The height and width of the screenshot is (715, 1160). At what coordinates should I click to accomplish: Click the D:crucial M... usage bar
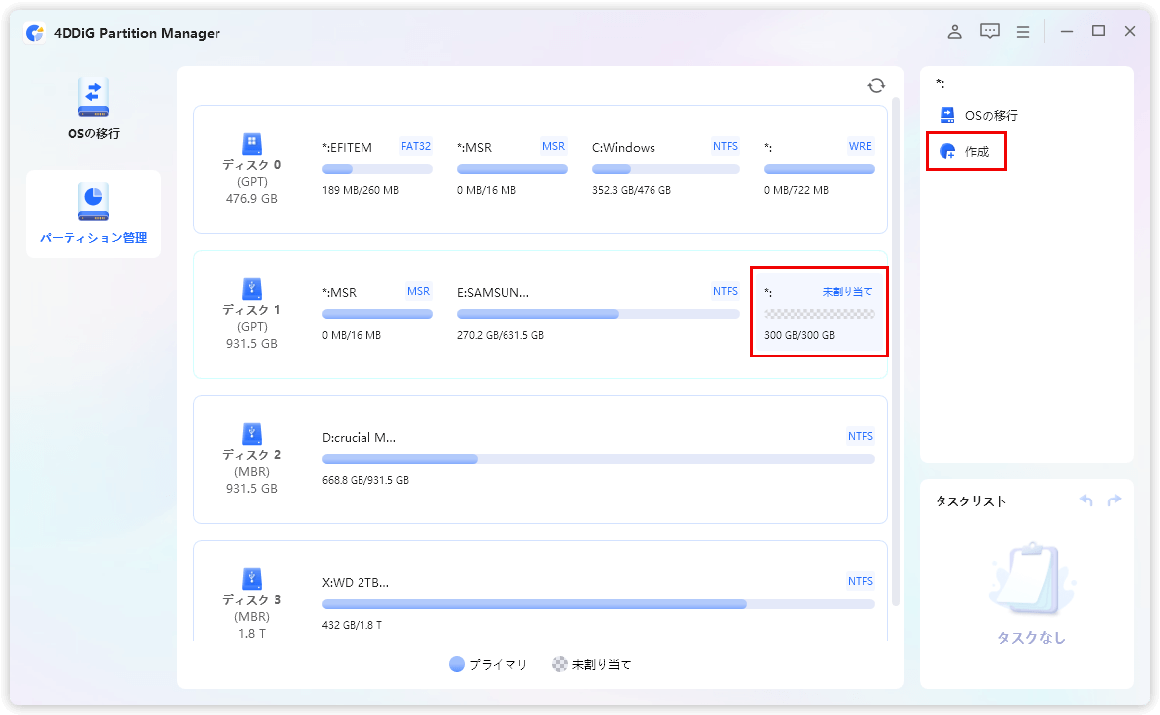coord(599,459)
